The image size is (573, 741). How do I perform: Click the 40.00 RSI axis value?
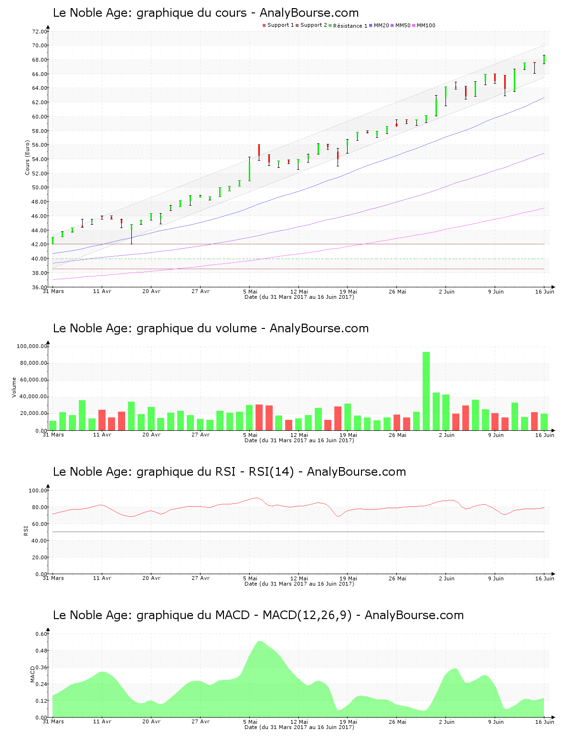point(40,541)
